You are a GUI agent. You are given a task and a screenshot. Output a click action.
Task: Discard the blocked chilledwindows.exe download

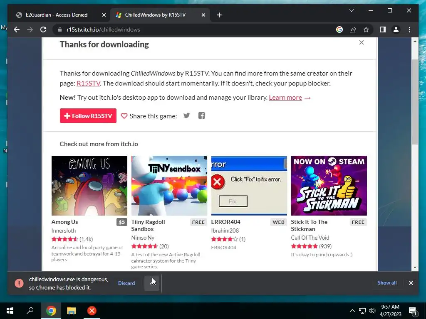click(126, 283)
